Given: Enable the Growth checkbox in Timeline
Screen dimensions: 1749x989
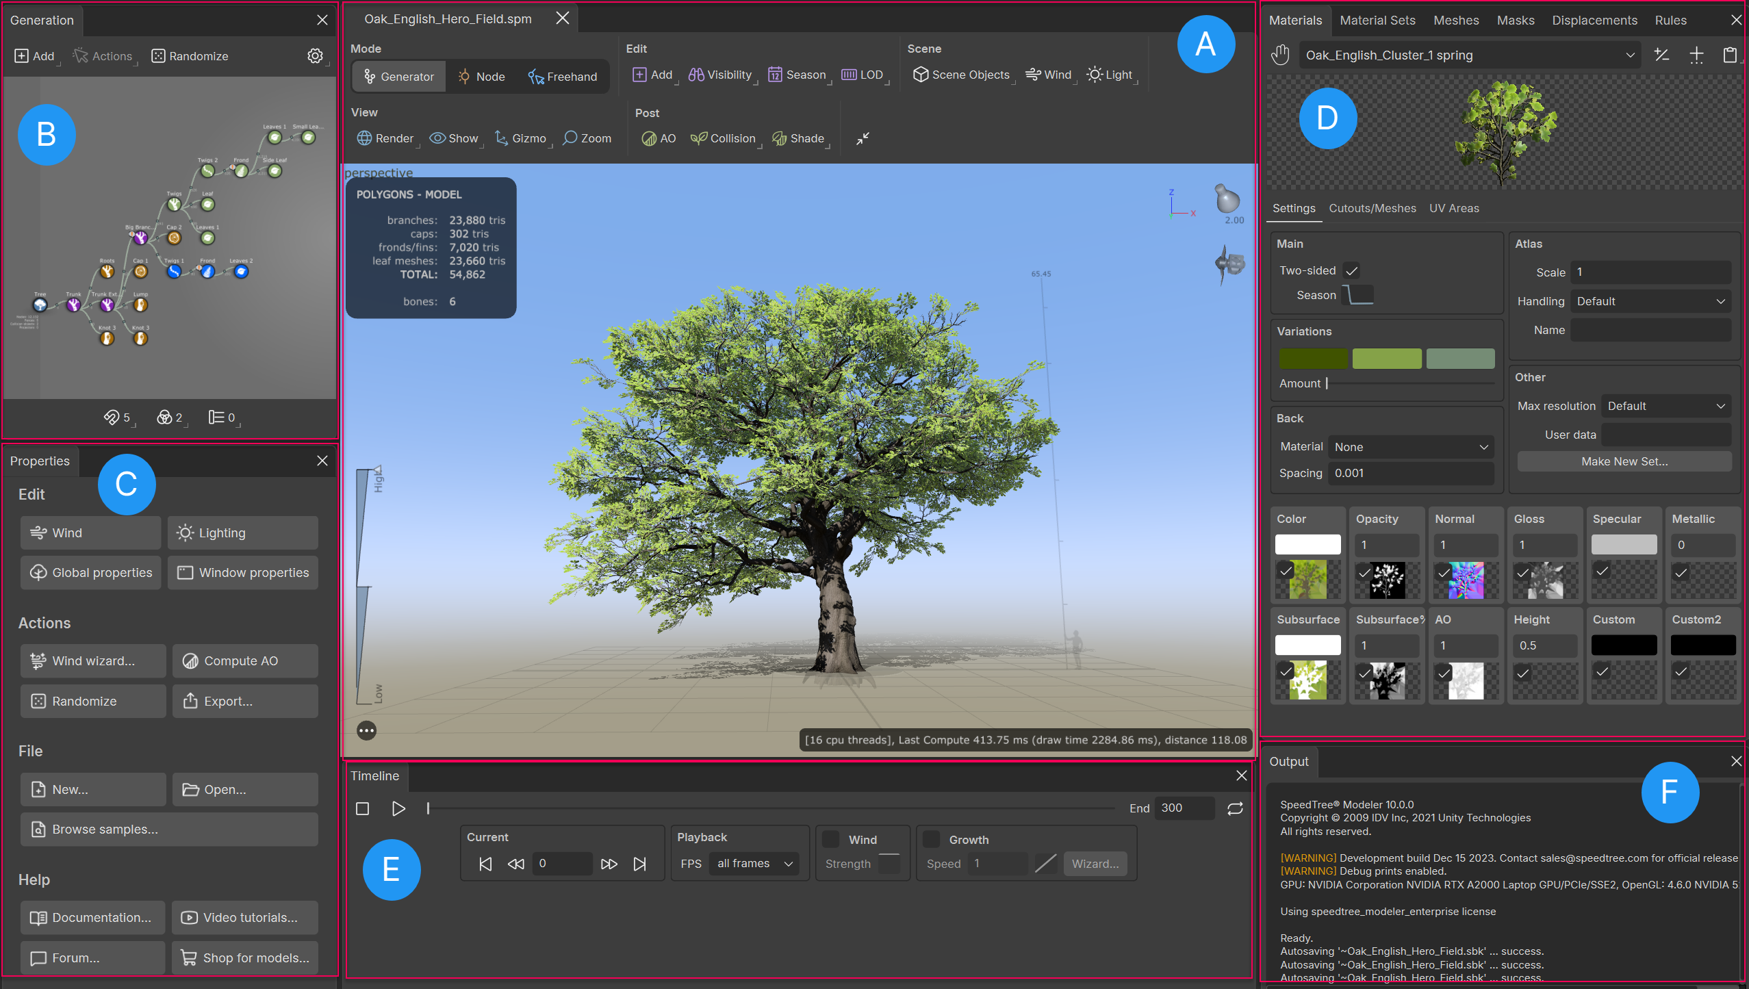Looking at the screenshot, I should coord(931,839).
